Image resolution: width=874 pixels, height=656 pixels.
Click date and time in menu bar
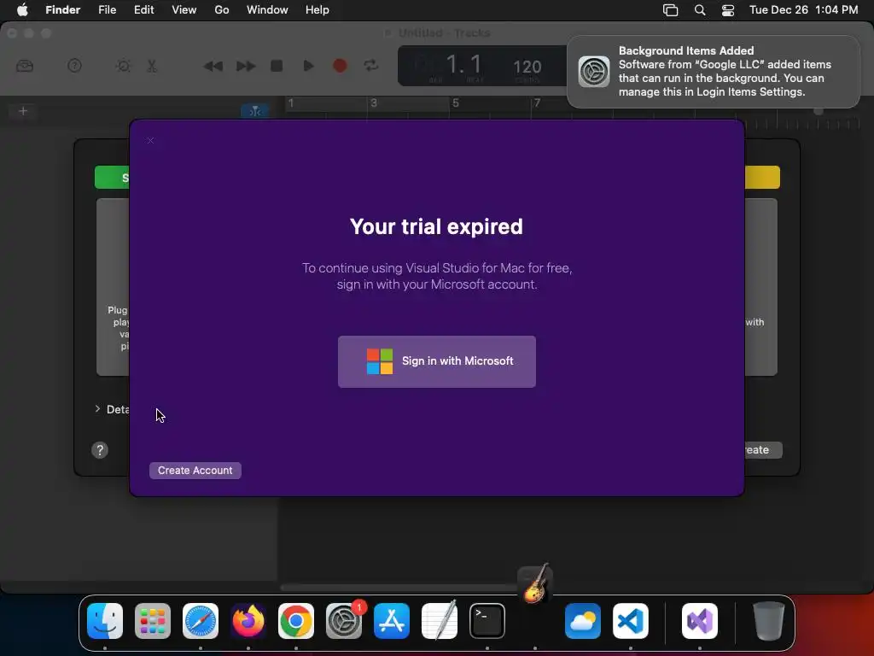point(803,10)
